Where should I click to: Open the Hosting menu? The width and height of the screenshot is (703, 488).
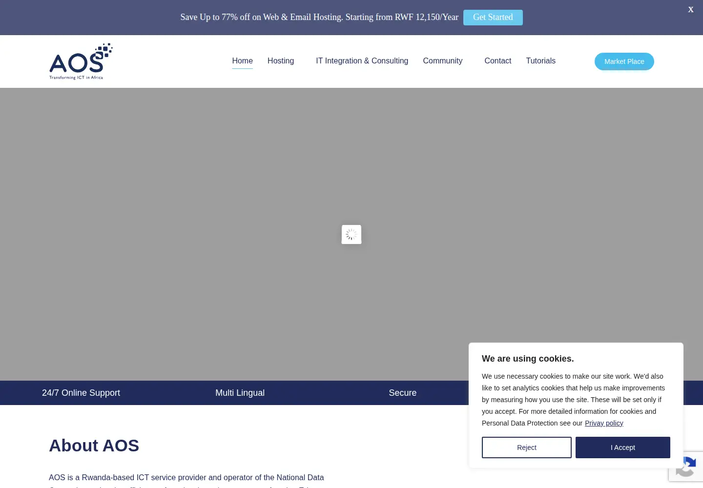click(x=281, y=61)
